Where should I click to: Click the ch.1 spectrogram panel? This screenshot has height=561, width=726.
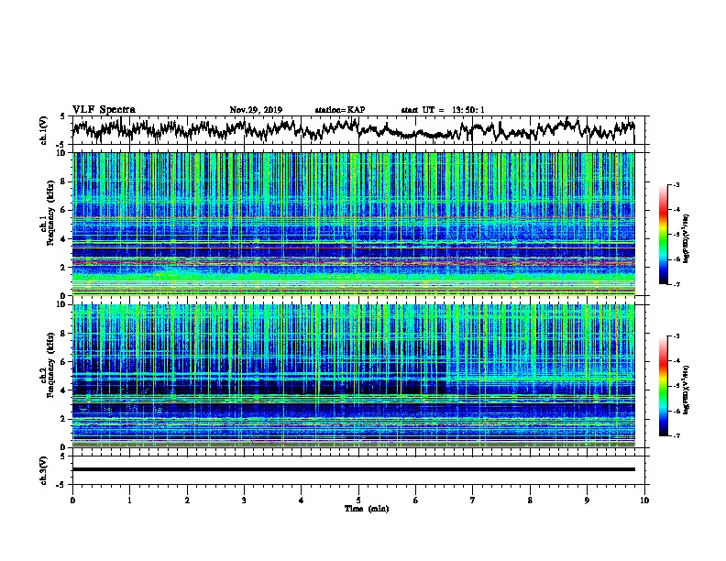click(354, 224)
